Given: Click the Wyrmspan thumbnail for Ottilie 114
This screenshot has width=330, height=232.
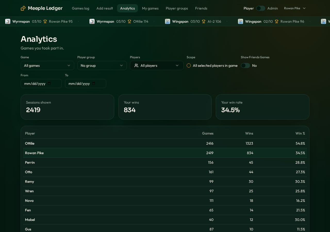Looking at the screenshot, I should [x=92, y=21].
